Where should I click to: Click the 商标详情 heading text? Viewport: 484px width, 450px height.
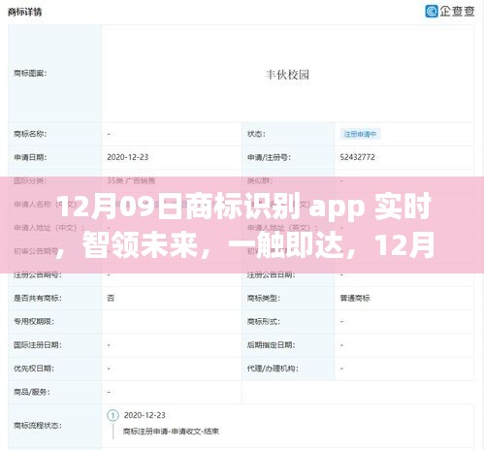tap(25, 12)
